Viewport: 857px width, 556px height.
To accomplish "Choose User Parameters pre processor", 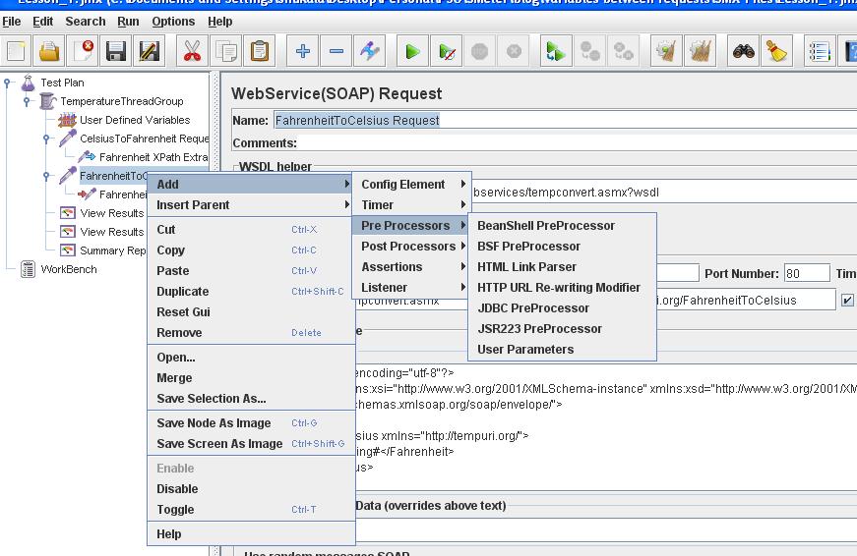I will [x=562, y=349].
